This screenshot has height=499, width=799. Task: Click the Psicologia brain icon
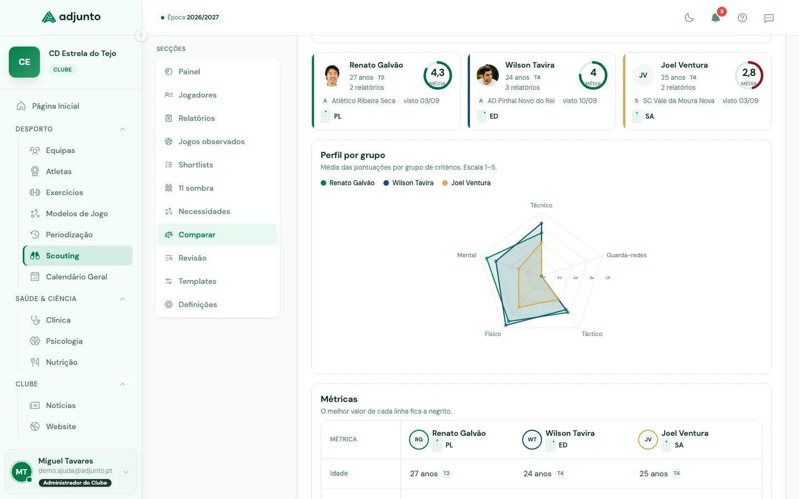tap(35, 341)
